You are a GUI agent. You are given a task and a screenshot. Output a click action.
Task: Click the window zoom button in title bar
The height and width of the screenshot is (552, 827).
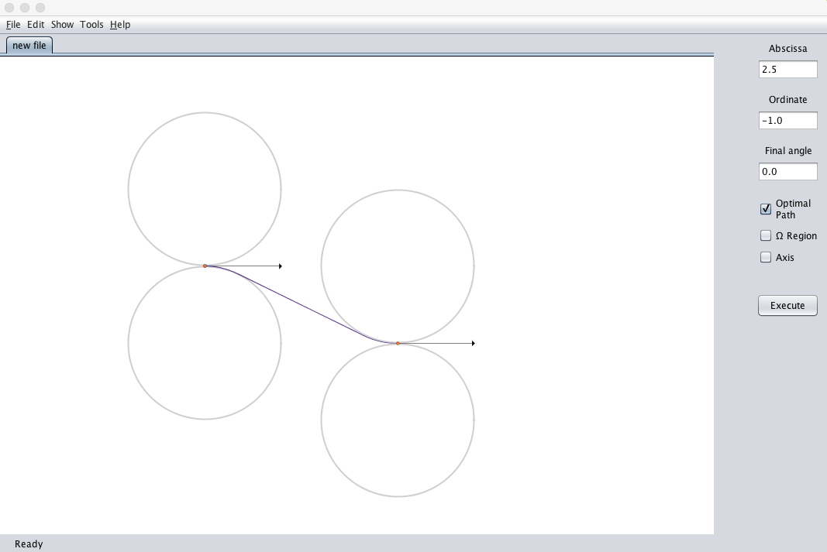click(40, 8)
